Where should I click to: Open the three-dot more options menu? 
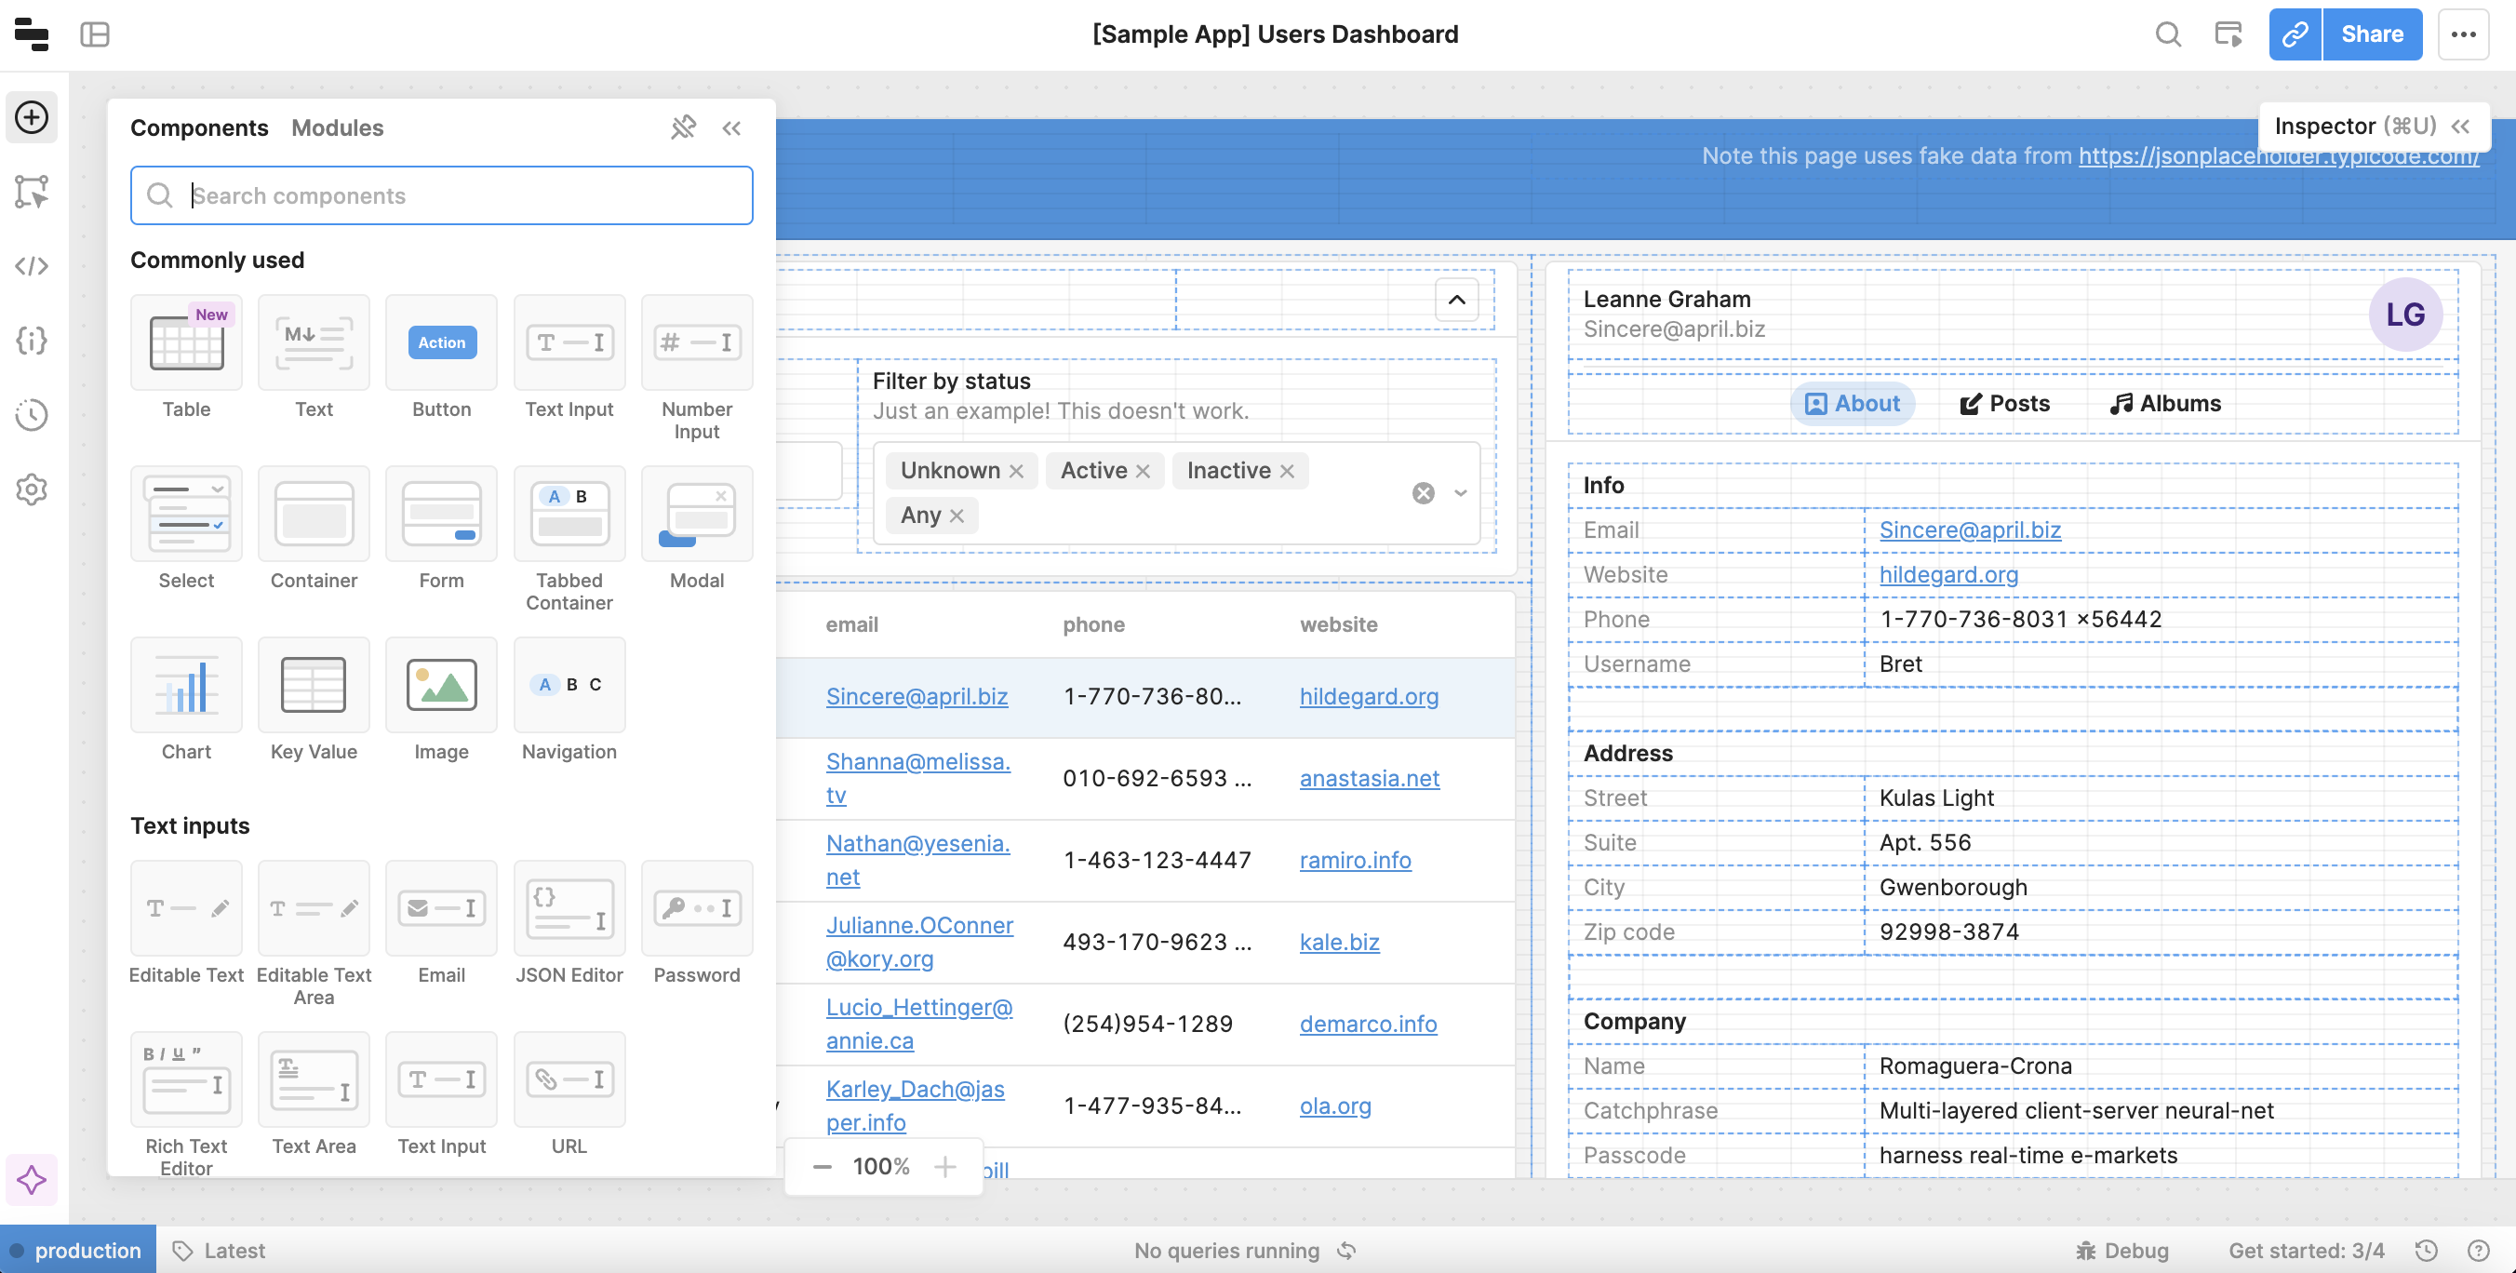click(x=2462, y=34)
